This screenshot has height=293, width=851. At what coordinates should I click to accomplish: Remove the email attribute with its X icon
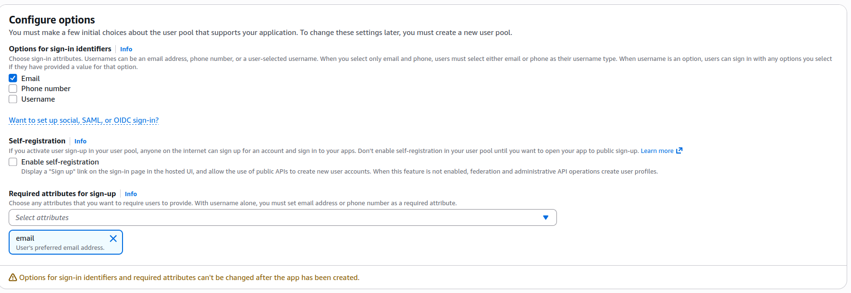113,238
